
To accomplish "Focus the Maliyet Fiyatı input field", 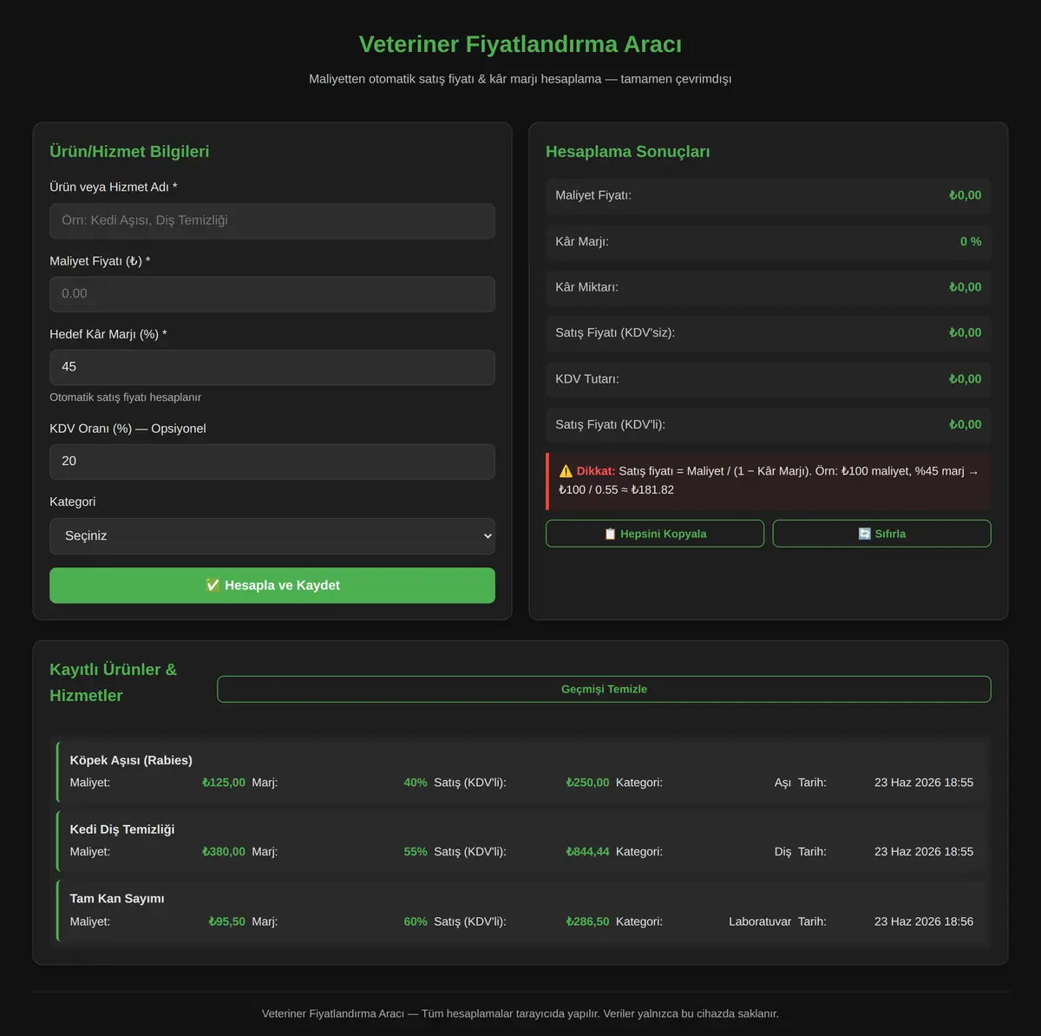I will tap(272, 294).
